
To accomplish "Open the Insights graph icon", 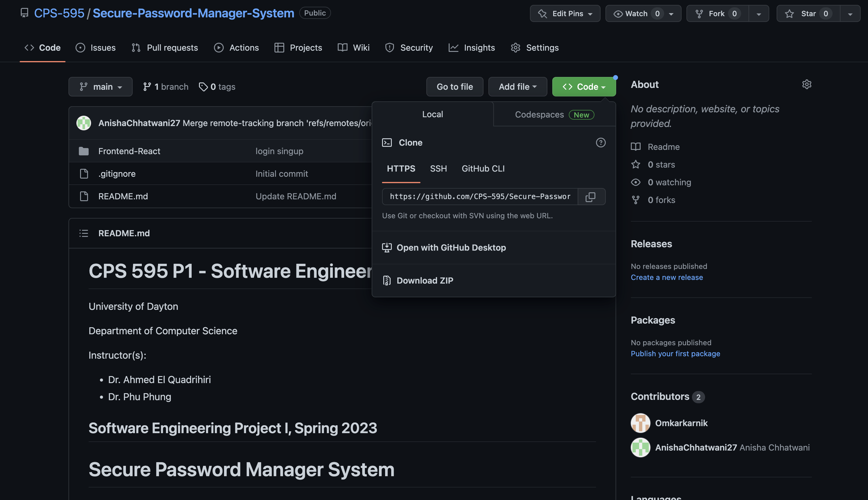I will tap(454, 47).
